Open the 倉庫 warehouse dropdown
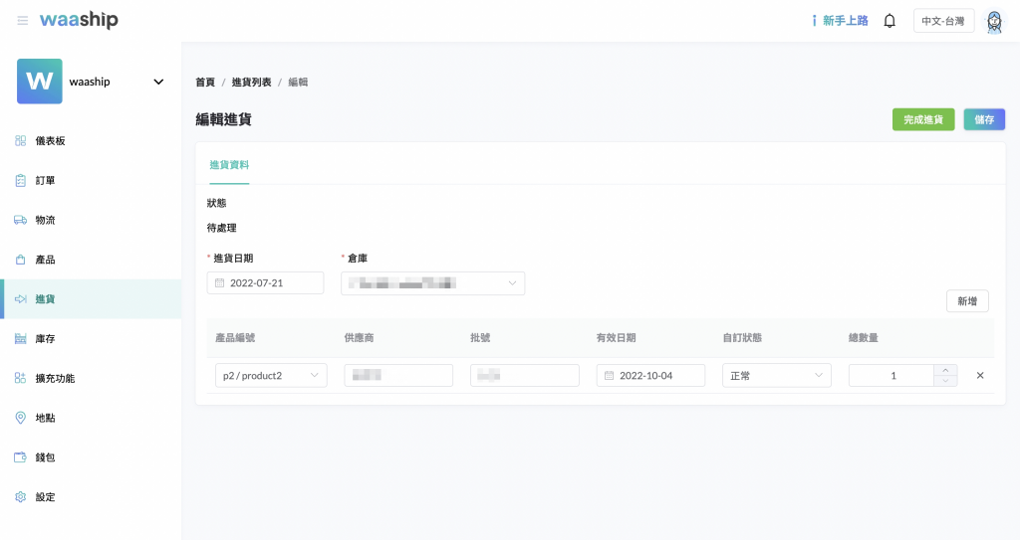 [432, 283]
